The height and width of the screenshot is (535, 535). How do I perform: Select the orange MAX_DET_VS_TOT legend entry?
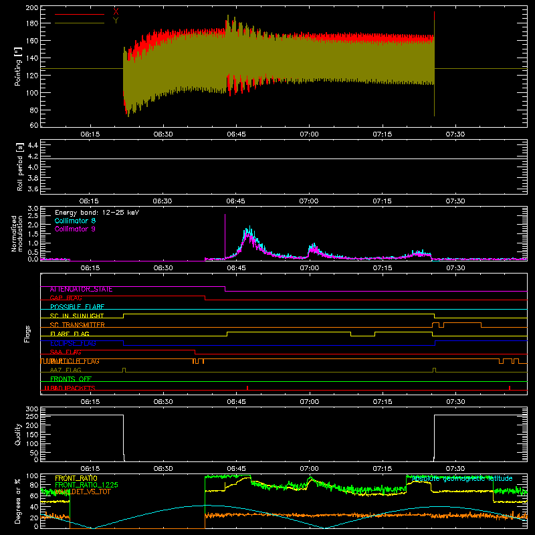click(x=83, y=492)
